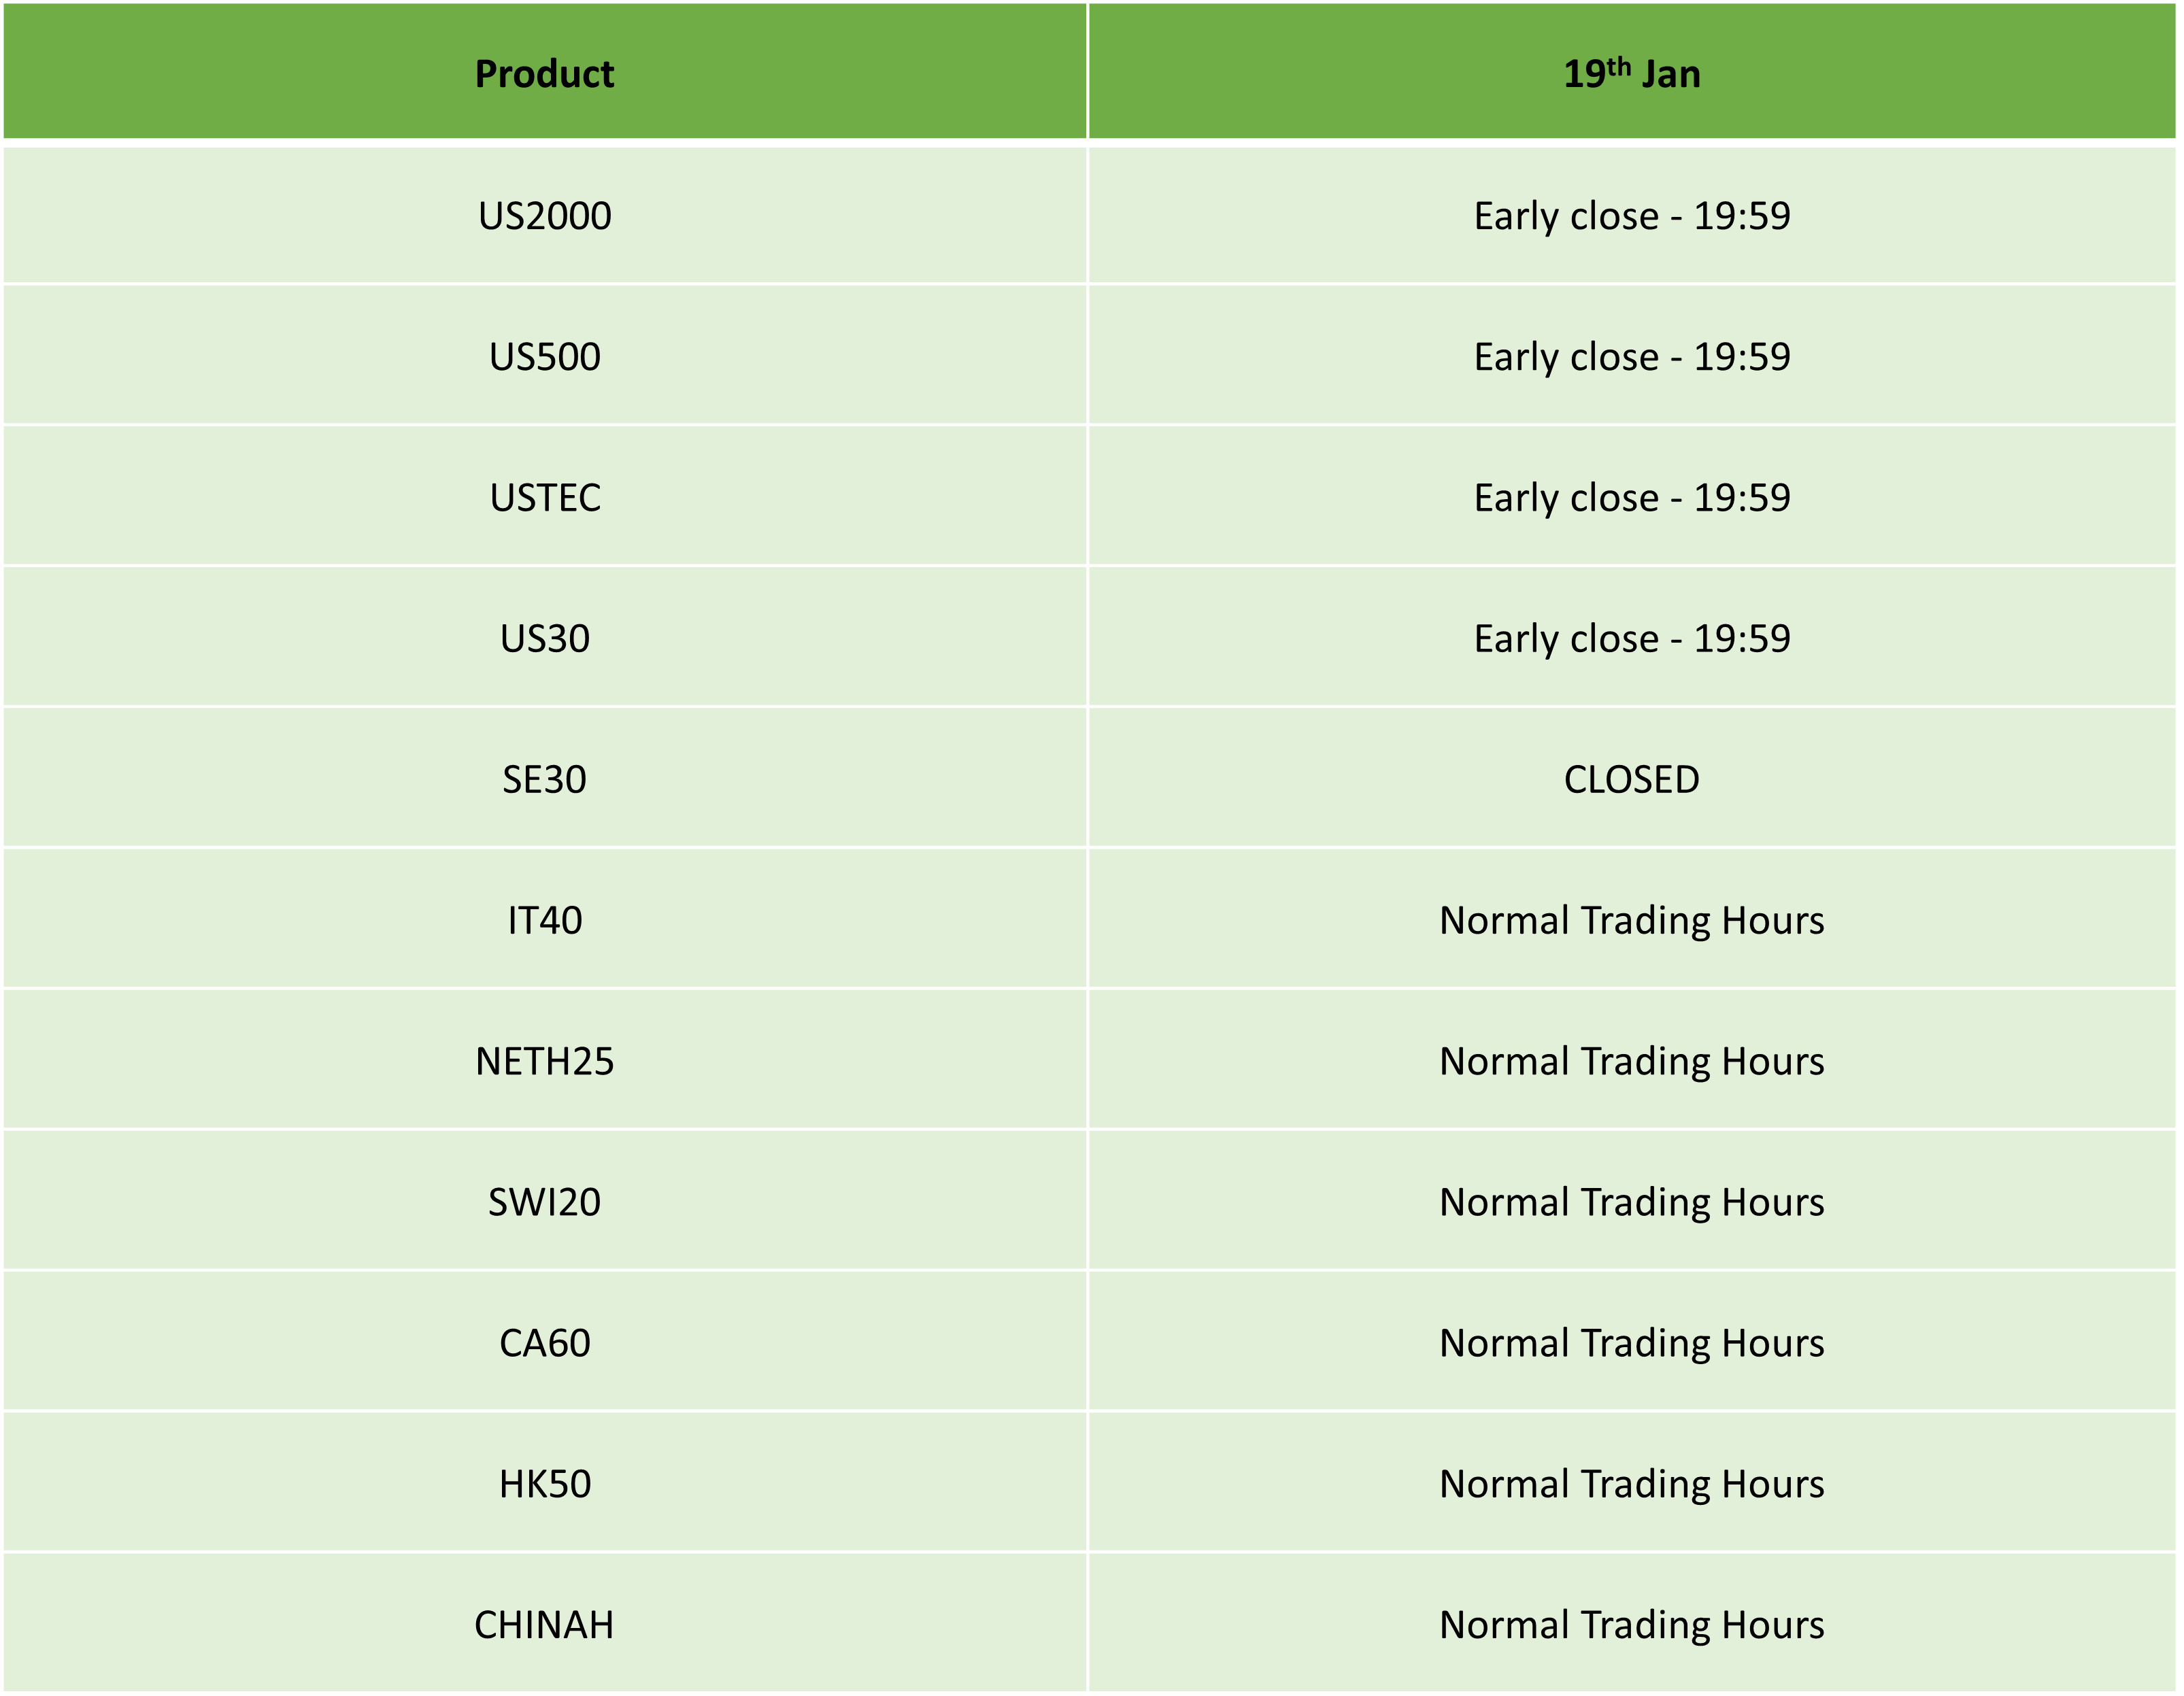Viewport: 2184px width, 1696px height.
Task: Select the early close time for US2000
Action: pos(1631,216)
